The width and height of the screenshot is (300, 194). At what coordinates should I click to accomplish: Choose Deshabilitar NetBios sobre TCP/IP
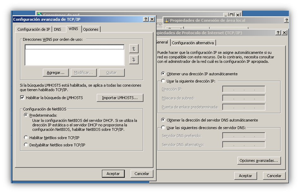click(26, 145)
